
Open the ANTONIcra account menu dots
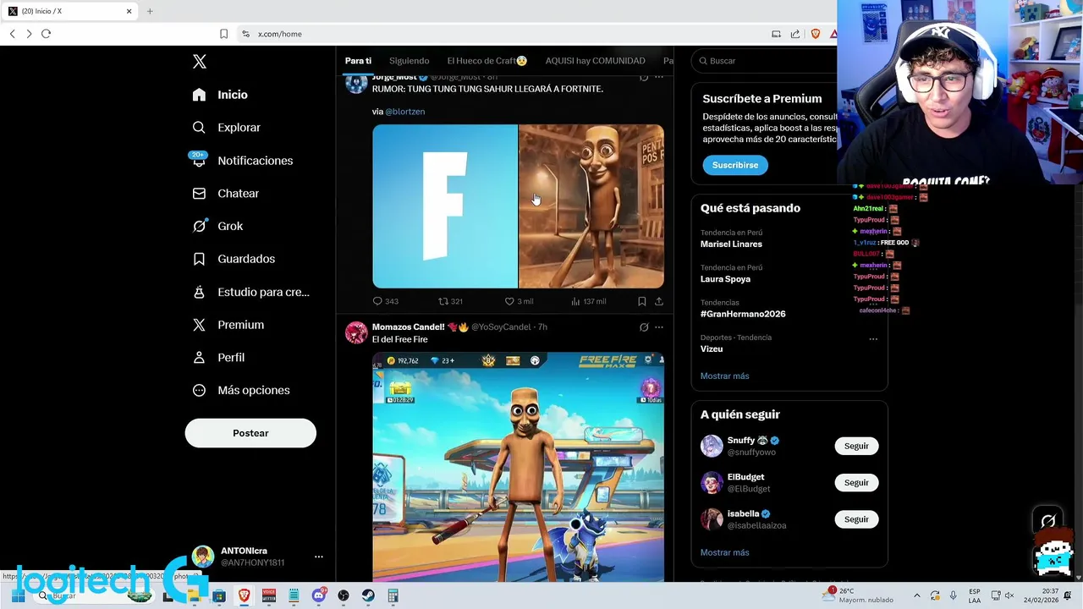pos(319,557)
